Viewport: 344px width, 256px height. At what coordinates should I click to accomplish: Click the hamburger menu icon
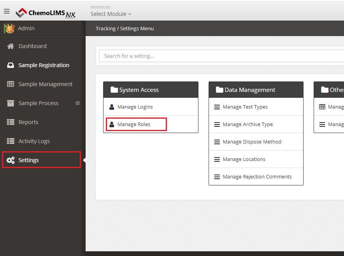pyautogui.click(x=7, y=11)
